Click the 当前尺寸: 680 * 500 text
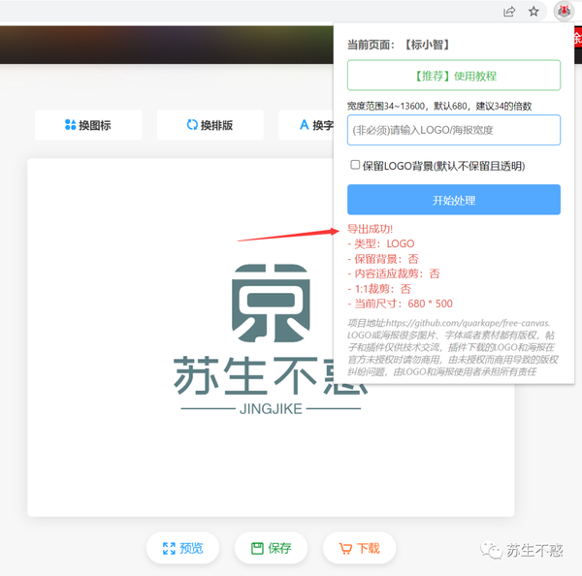582x576 pixels. 400,304
